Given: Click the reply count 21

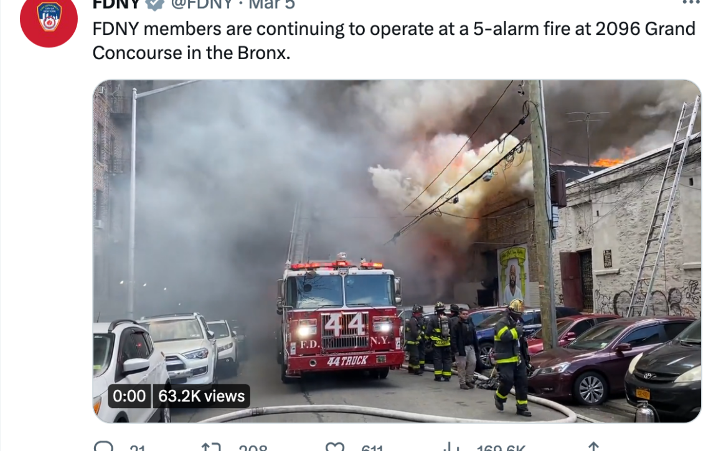Looking at the screenshot, I should (x=138, y=448).
